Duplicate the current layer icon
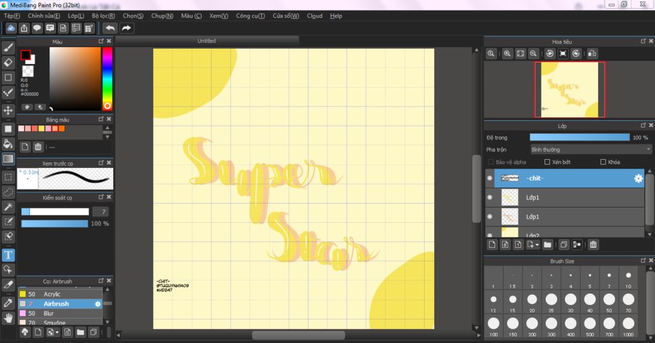The image size is (655, 343). pyautogui.click(x=564, y=245)
